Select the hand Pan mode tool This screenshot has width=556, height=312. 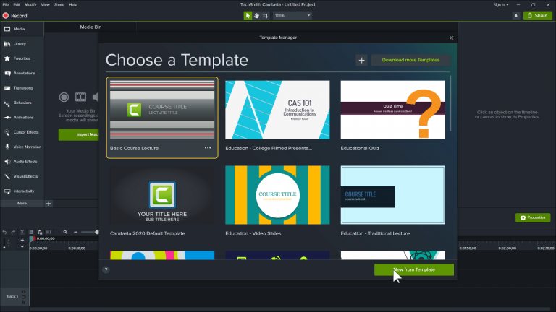[256, 16]
